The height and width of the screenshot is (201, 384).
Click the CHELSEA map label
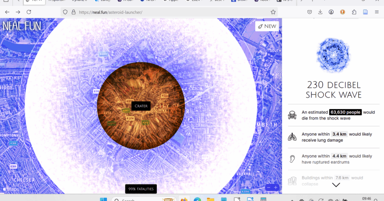[x=24, y=180]
